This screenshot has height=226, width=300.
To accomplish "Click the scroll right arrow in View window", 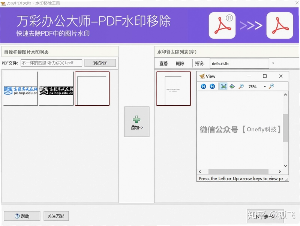I will click(280, 172).
